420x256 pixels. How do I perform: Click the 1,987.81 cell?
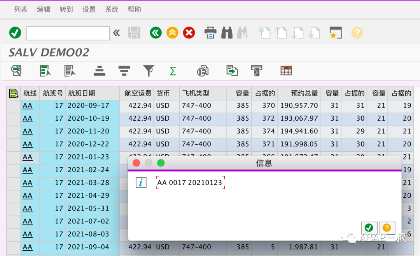299,247
